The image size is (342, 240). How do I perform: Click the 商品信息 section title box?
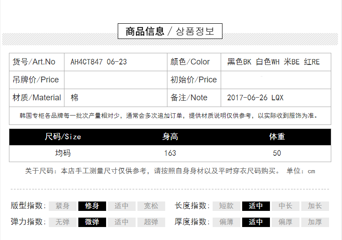(x=170, y=31)
